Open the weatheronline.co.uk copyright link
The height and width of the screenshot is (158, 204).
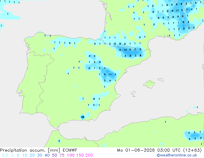click(177, 155)
